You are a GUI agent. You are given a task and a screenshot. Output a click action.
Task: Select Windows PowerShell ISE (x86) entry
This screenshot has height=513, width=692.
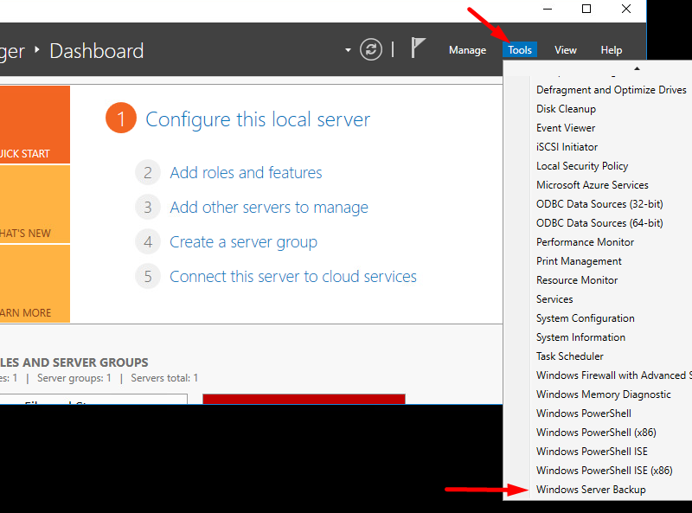pos(604,471)
